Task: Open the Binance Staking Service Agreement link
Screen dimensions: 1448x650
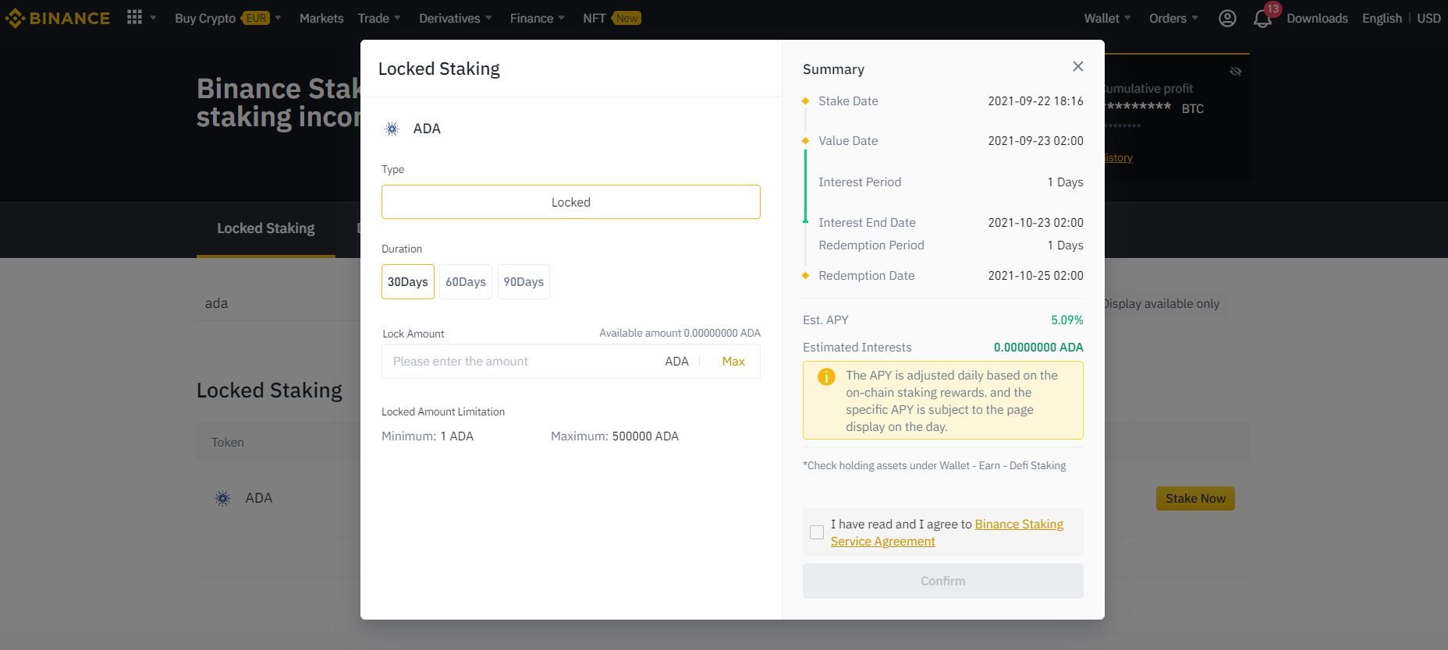Action: click(x=1018, y=525)
